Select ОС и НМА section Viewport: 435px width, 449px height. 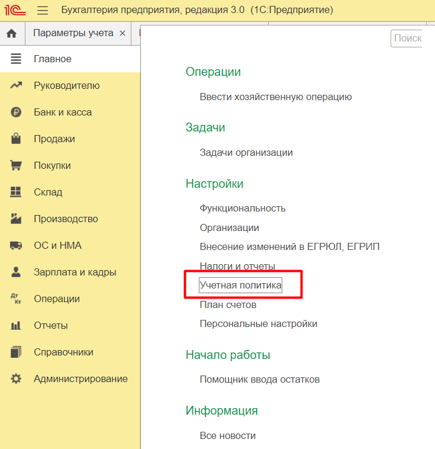57,246
